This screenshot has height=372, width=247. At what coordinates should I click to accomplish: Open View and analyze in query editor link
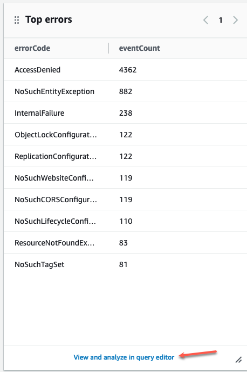pyautogui.click(x=123, y=357)
